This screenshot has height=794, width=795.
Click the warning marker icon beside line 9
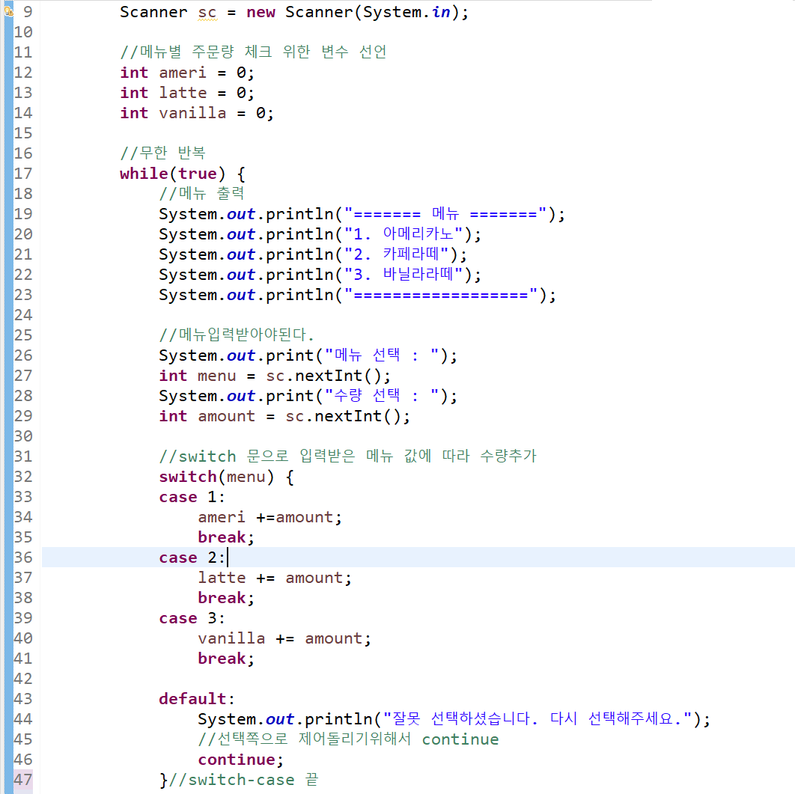pyautogui.click(x=9, y=10)
